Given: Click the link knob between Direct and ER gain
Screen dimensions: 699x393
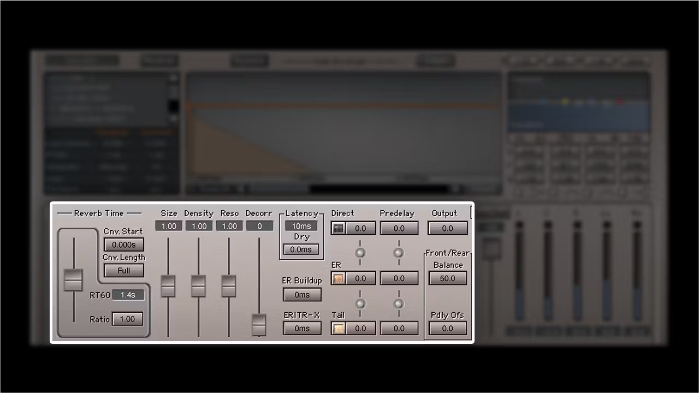Looking at the screenshot, I should click(x=360, y=253).
